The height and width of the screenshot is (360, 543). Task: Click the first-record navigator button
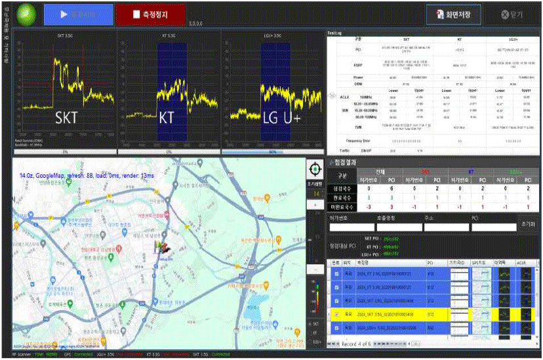pyautogui.click(x=329, y=344)
